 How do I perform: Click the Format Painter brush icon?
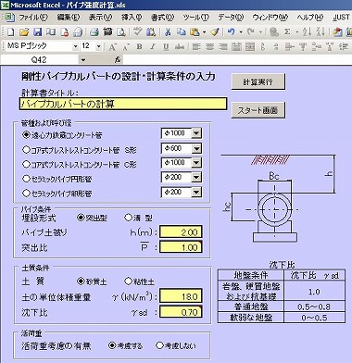[215, 31]
